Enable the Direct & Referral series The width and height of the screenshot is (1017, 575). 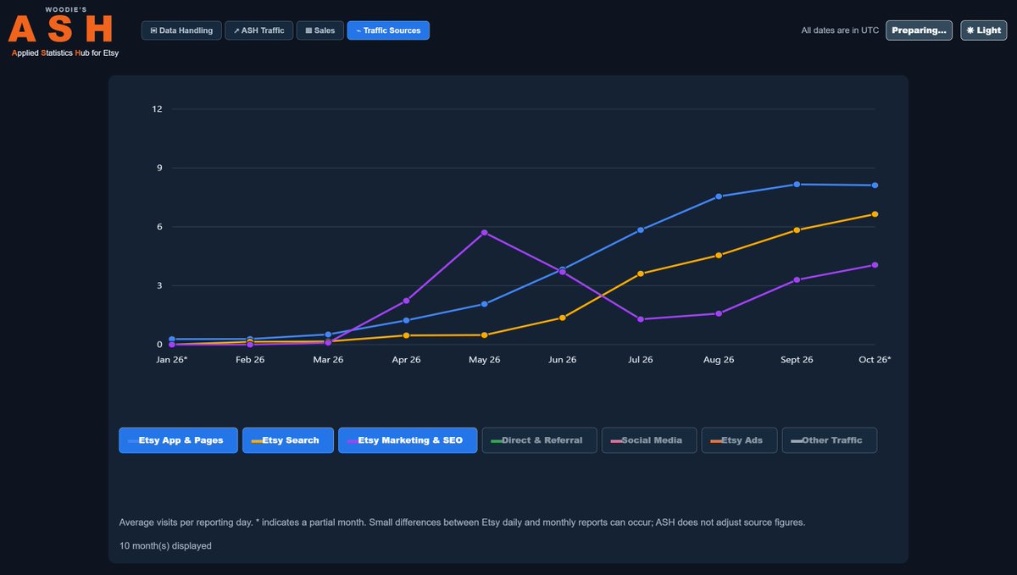coord(539,440)
